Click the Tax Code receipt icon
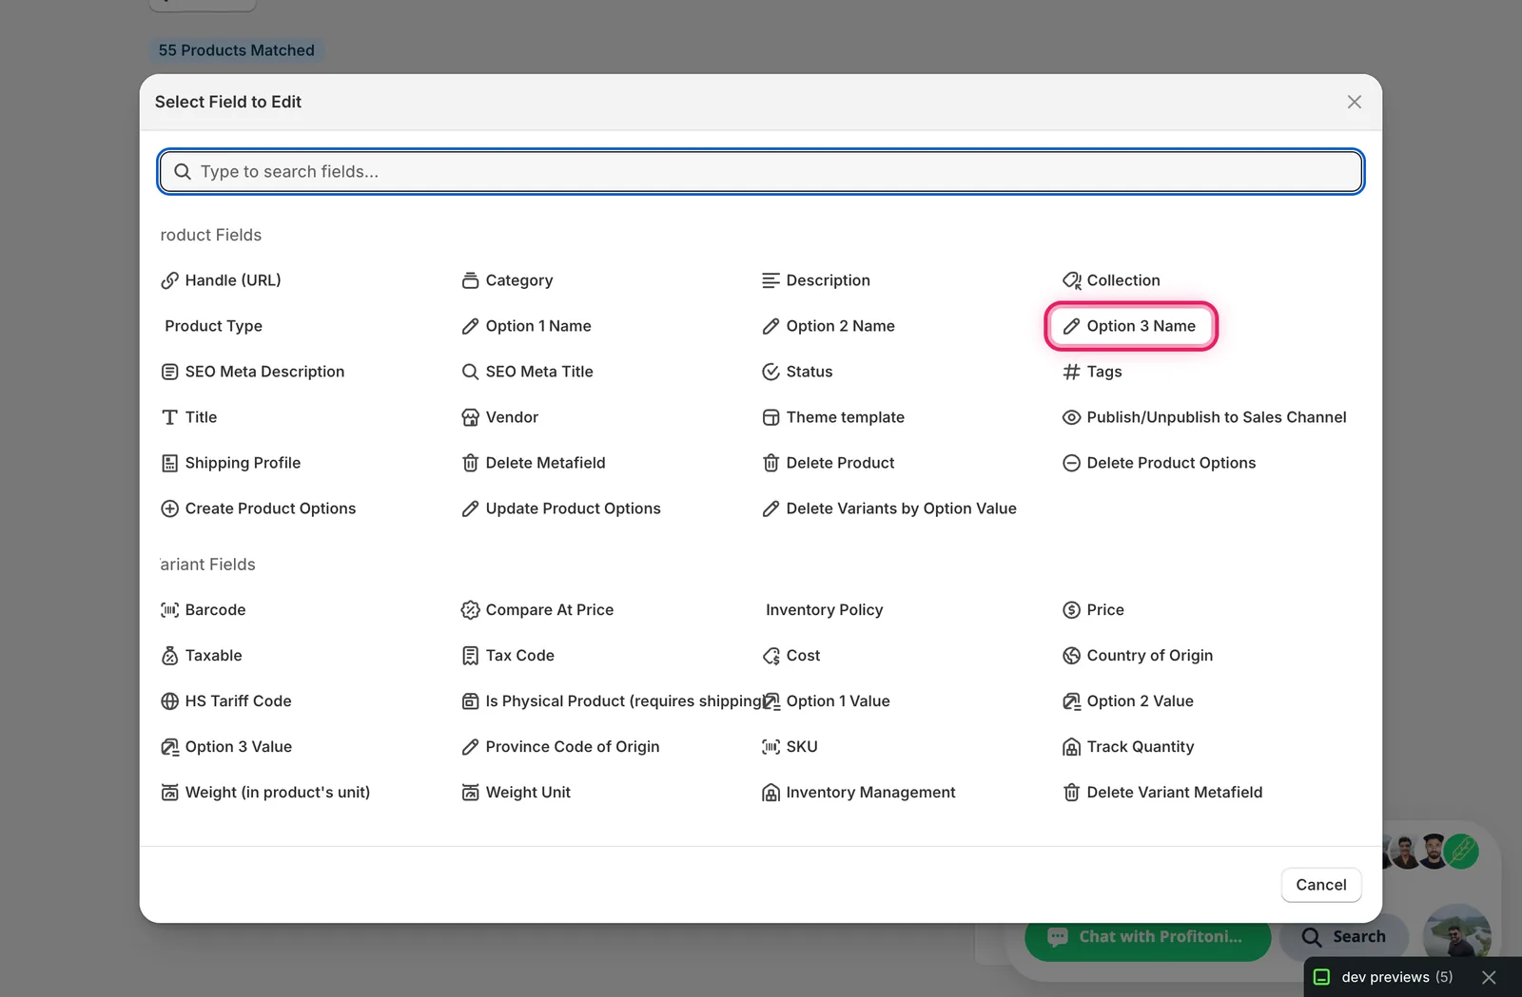The image size is (1522, 997). click(x=470, y=656)
